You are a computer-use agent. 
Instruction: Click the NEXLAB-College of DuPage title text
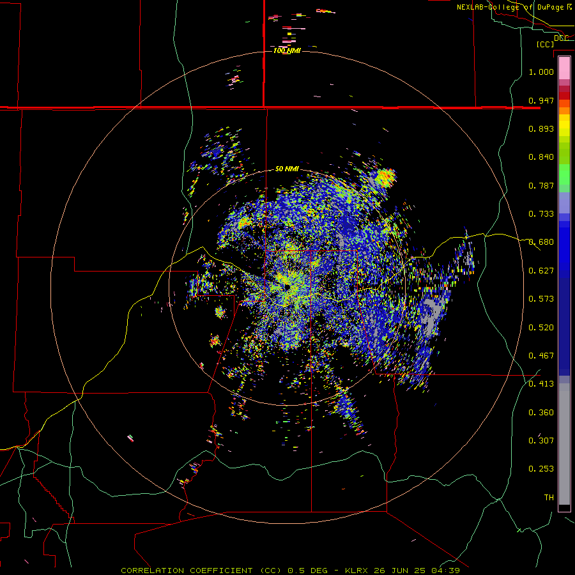pyautogui.click(x=510, y=7)
